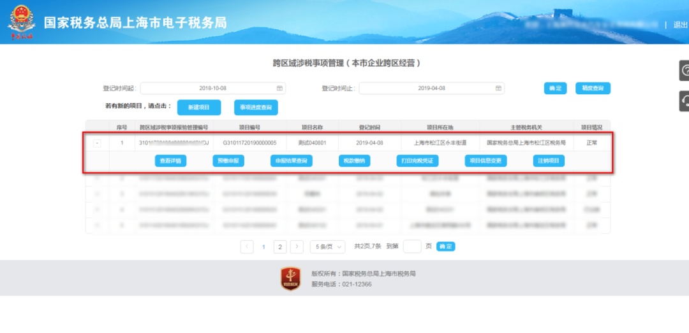689x333 pixels.
Task: Click the tax bureau emblem logo
Action: [x=21, y=22]
